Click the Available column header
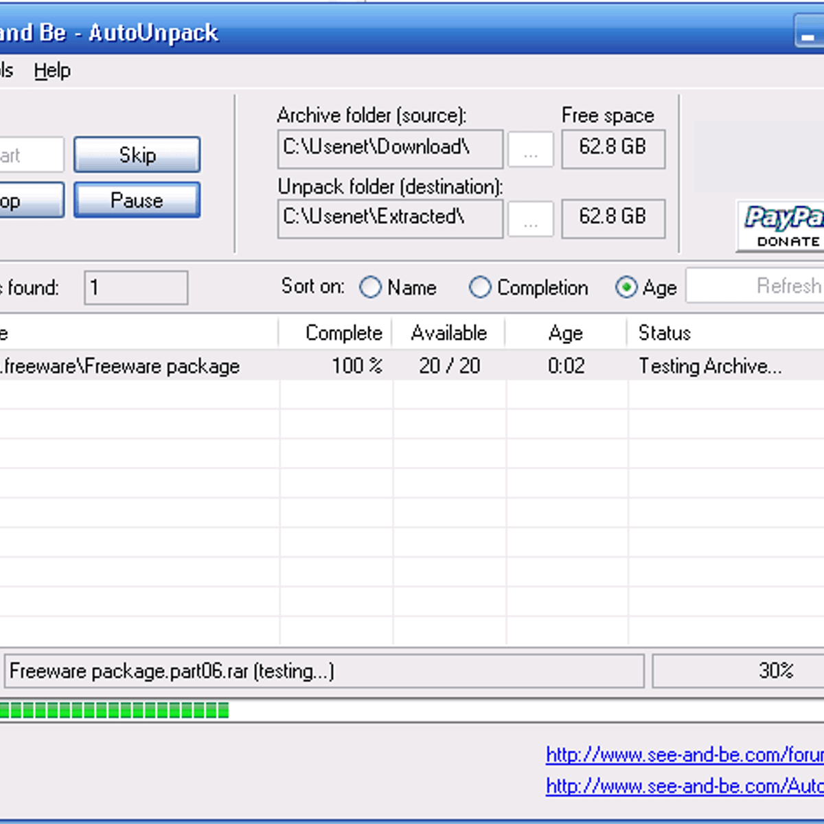The height and width of the screenshot is (824, 824). 448,333
